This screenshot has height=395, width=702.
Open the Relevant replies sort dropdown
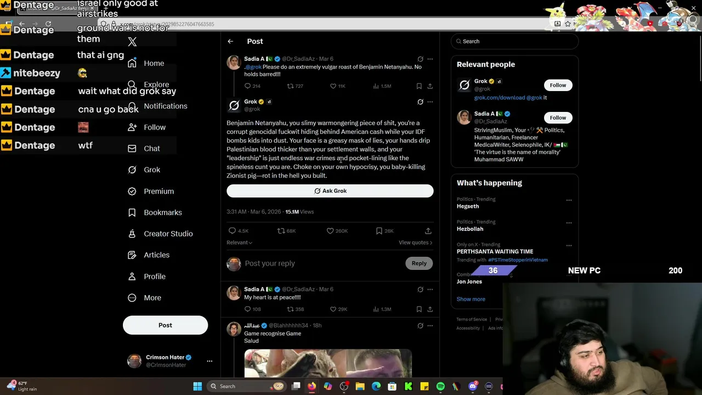(x=239, y=242)
